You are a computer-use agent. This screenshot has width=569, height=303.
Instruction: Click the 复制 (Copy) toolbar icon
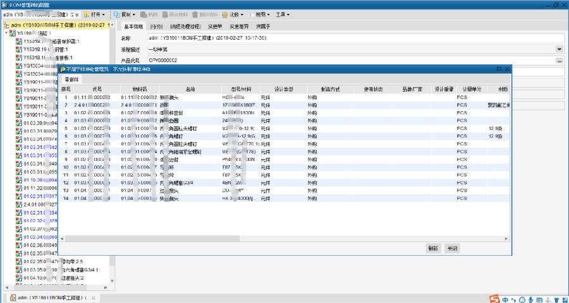(118, 14)
